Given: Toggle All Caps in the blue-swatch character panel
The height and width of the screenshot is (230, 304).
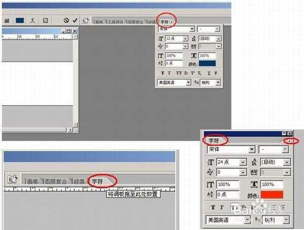Looking at the screenshot, I should [179, 73].
